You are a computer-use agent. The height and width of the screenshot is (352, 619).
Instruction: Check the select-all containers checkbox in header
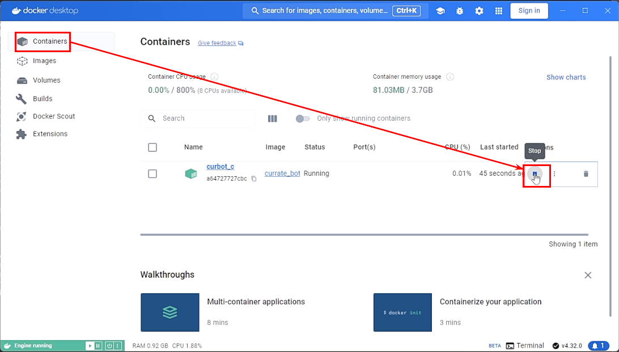[152, 147]
